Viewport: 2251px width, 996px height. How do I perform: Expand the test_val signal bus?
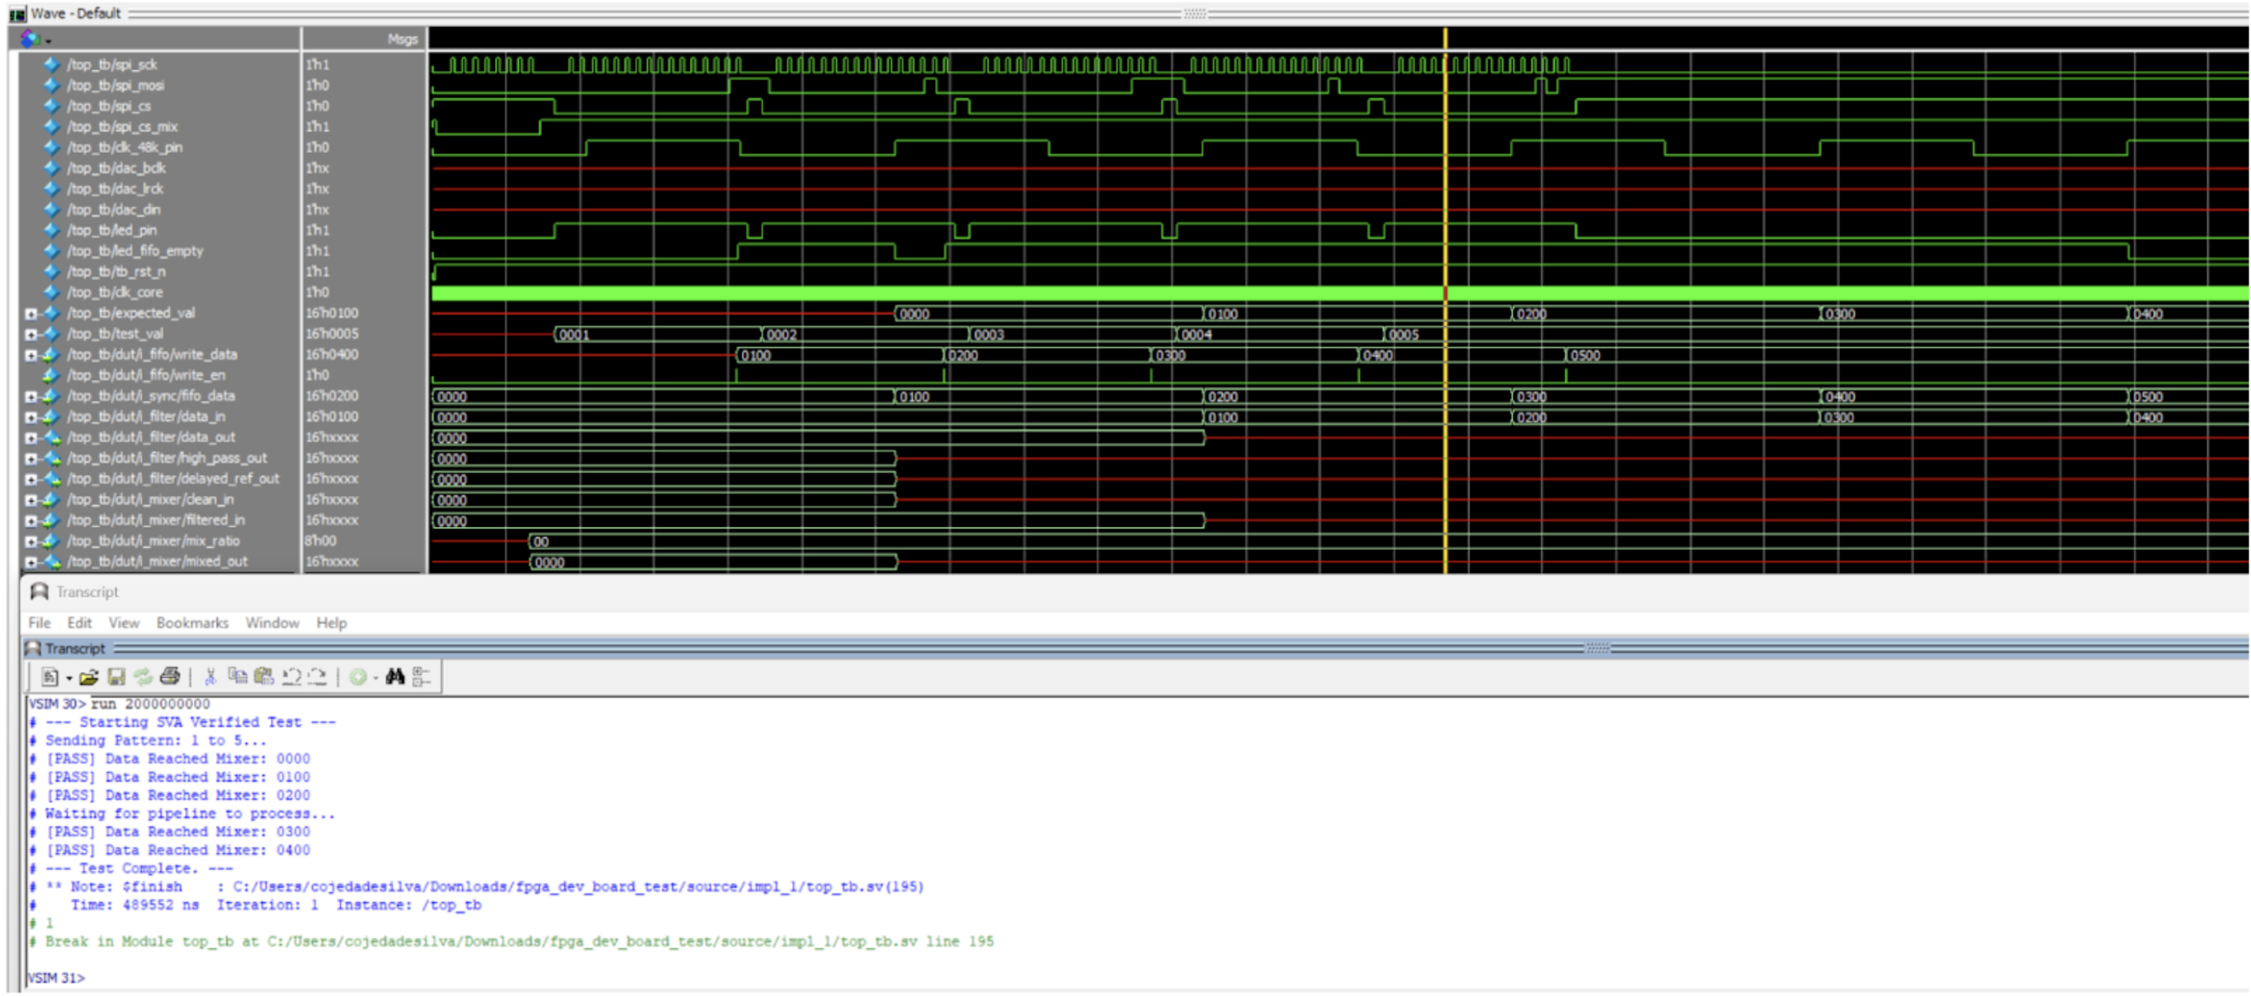click(31, 334)
